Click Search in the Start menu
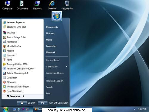 click(x=49, y=87)
